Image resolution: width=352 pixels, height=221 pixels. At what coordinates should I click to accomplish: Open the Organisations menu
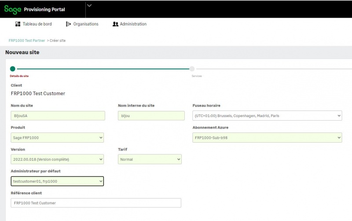pos(82,24)
